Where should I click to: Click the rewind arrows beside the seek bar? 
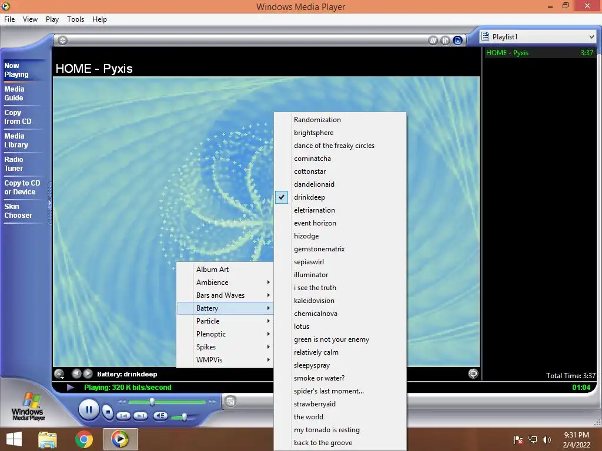122,402
